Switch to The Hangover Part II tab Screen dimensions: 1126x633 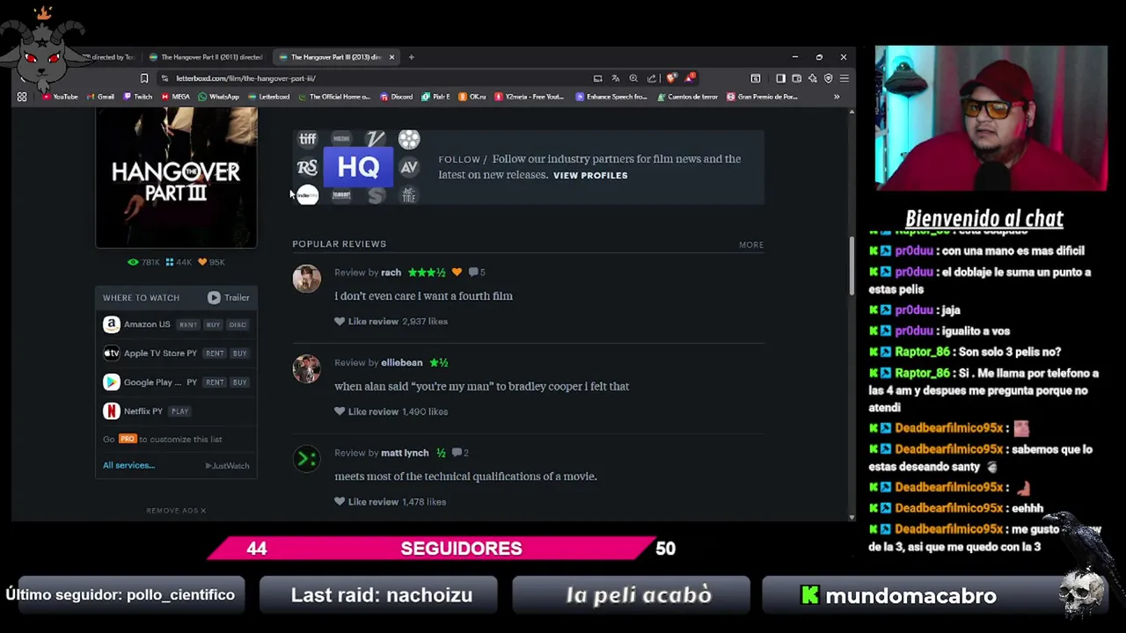(x=206, y=57)
